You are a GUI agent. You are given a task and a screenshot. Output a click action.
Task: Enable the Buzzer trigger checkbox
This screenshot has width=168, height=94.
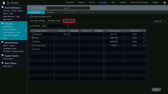(33, 41)
